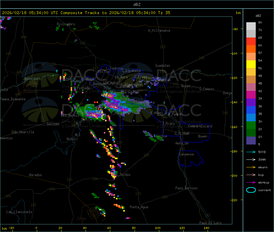The width and height of the screenshot is (274, 232).
Task: Click the magenta 39-42 dBZ color swatch
Action: 251,95
